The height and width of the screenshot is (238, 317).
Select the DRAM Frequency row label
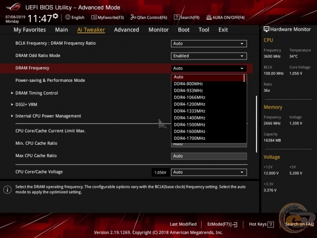click(32, 68)
